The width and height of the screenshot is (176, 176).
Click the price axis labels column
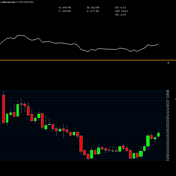coord(168,126)
